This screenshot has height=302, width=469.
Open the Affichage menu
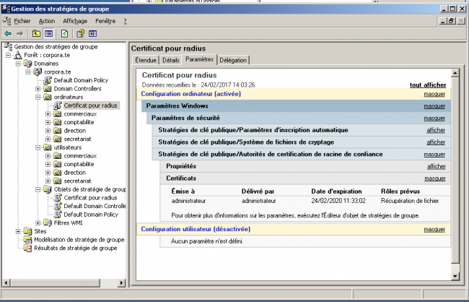click(75, 21)
